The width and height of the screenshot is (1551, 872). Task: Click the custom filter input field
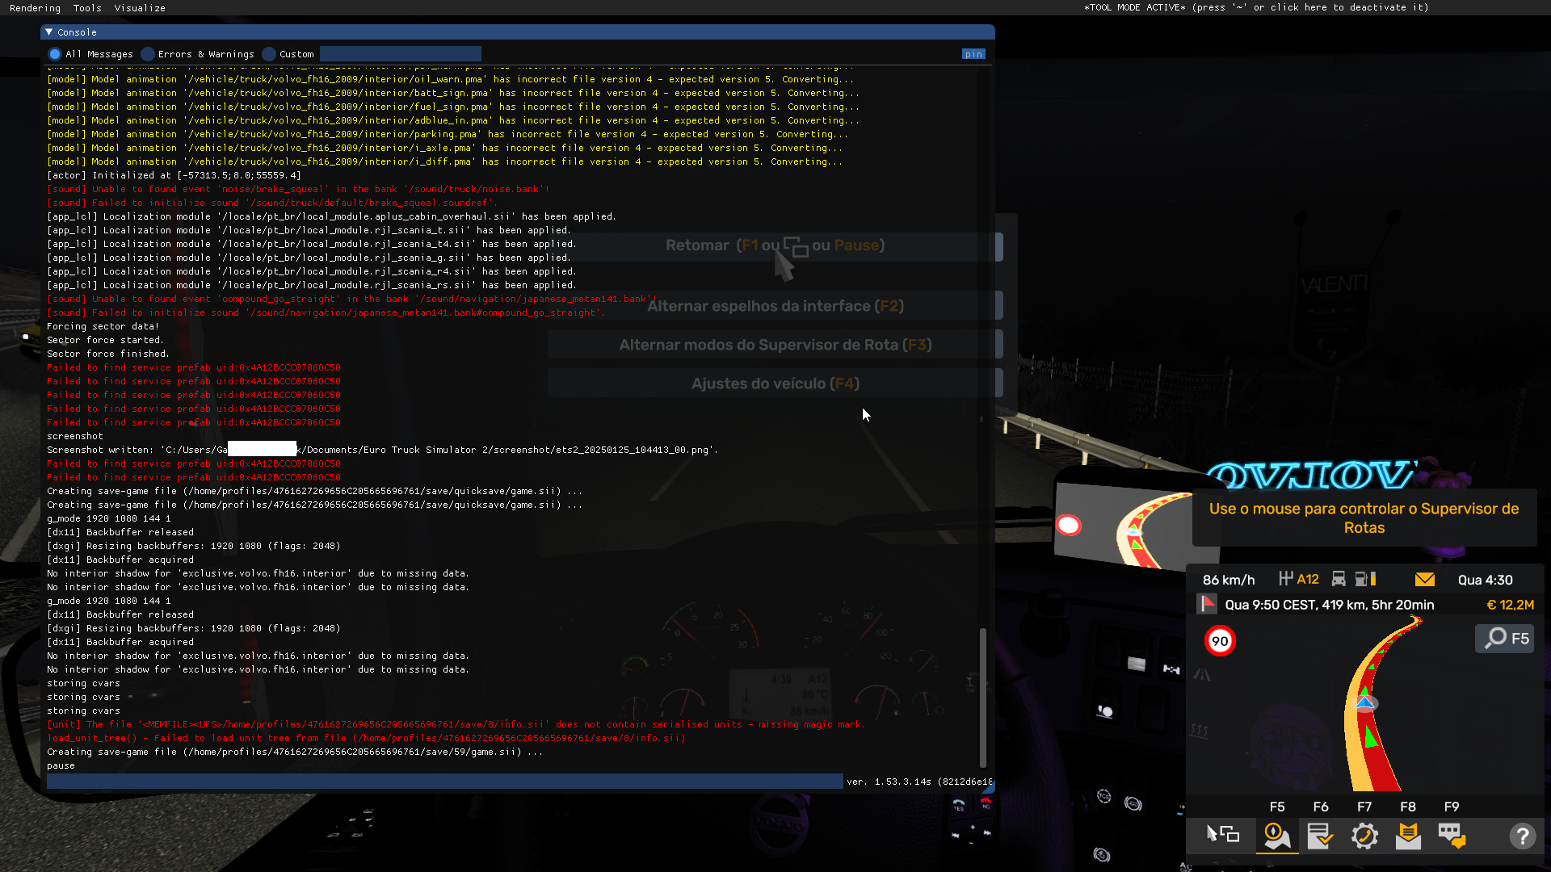point(399,53)
